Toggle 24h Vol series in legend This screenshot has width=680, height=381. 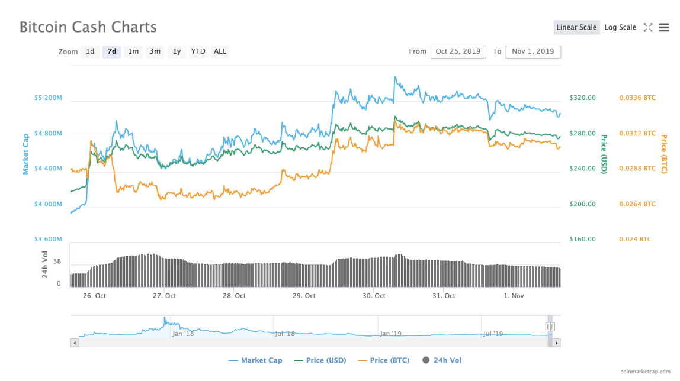(442, 360)
